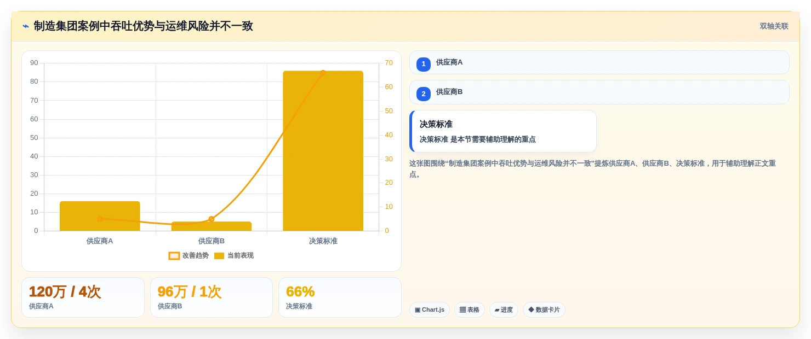
Task: Open the 供应商A list item
Action: coord(599,62)
